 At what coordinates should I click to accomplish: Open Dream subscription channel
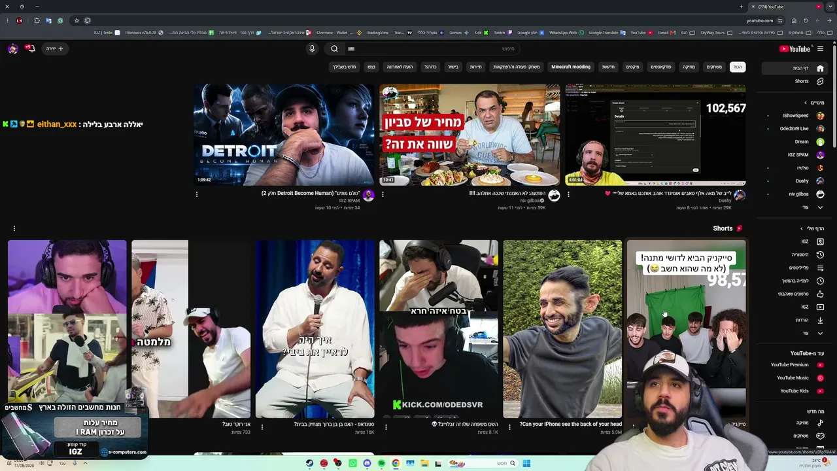pyautogui.click(x=796, y=142)
